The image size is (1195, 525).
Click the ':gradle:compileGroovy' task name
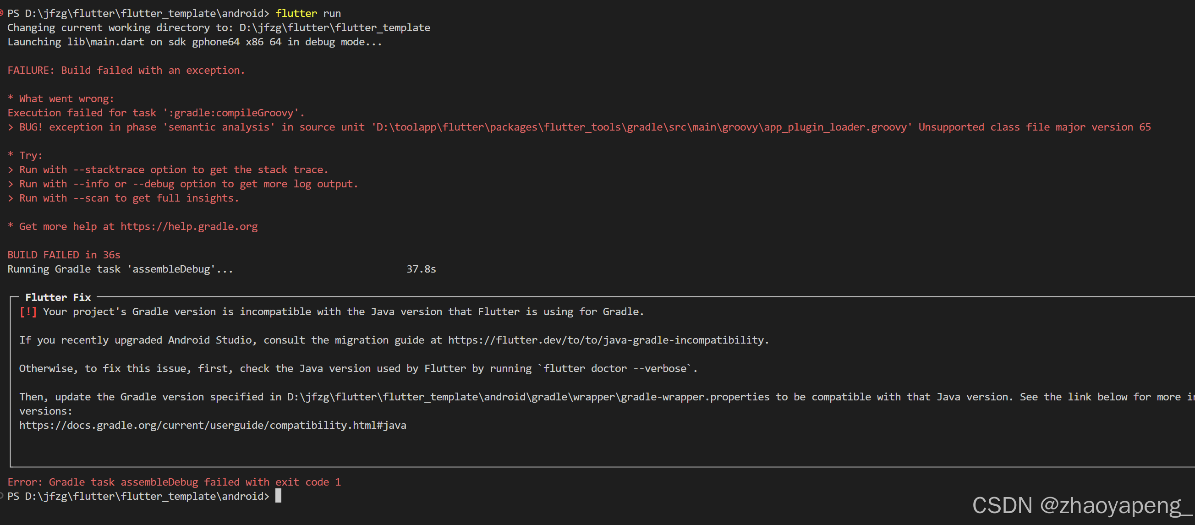pyautogui.click(x=233, y=113)
